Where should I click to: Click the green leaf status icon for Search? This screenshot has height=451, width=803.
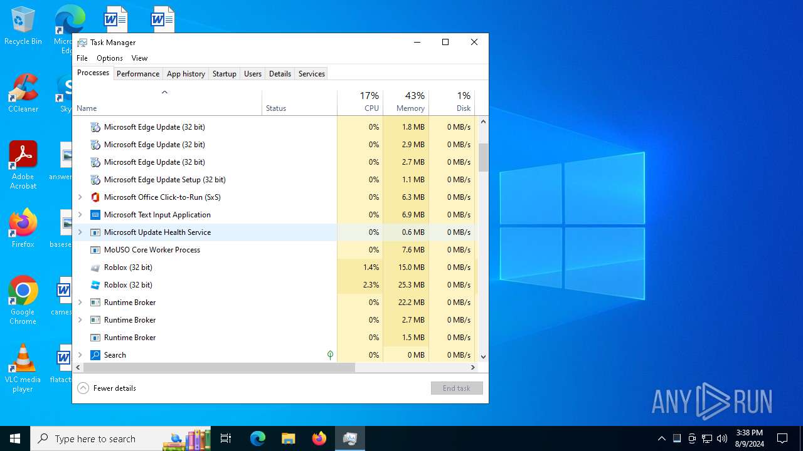(x=330, y=355)
